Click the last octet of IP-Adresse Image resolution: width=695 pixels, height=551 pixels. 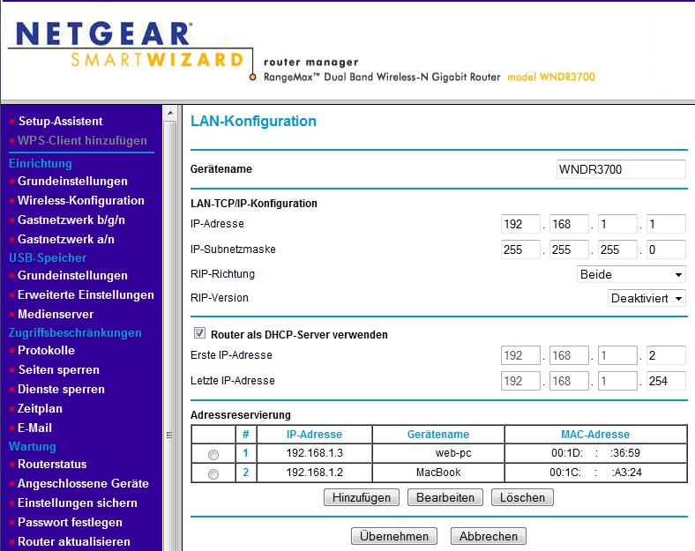coord(666,224)
